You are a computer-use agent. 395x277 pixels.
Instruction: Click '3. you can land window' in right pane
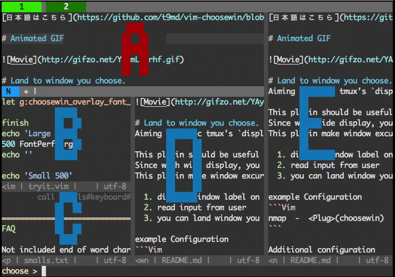335,176
